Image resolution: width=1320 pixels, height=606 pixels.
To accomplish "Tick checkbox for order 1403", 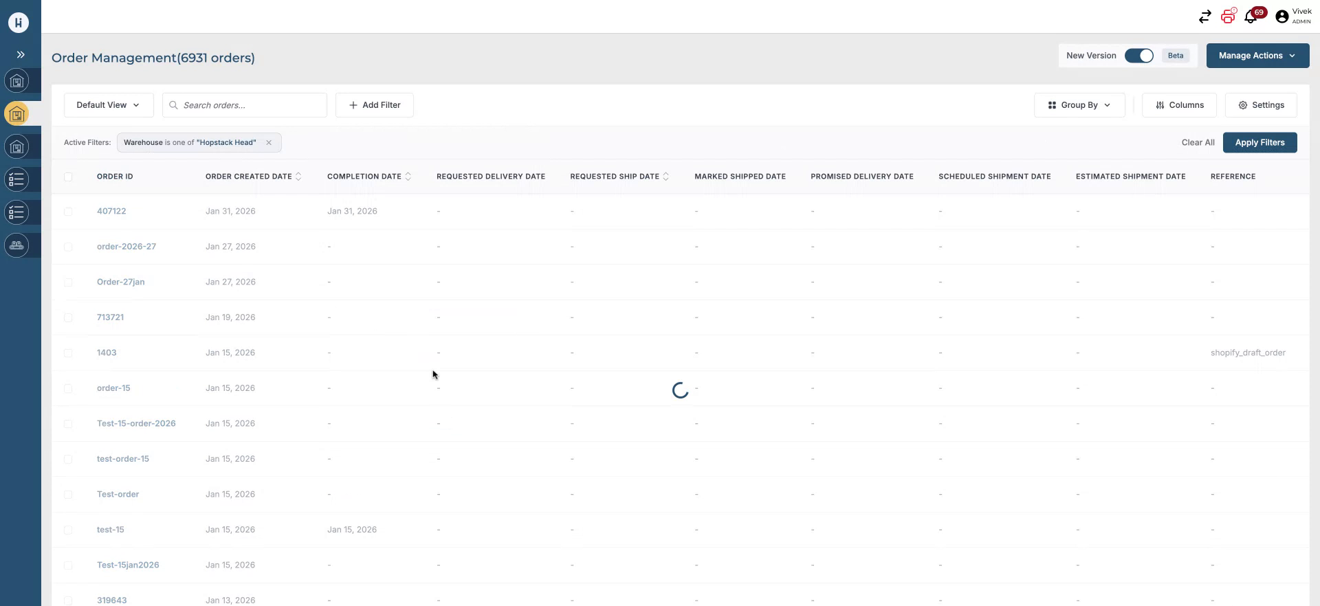I will coord(68,353).
